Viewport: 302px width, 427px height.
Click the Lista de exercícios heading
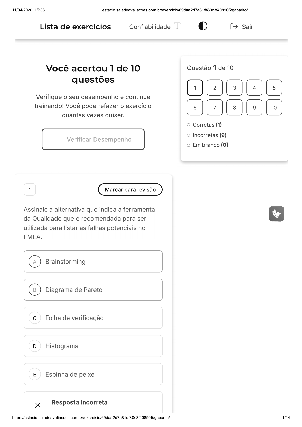click(75, 27)
